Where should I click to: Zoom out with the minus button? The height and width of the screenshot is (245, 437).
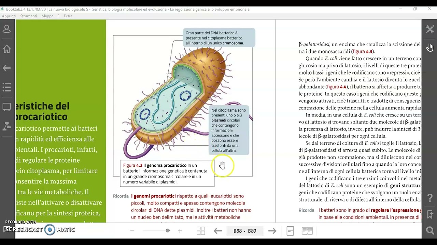[x=132, y=231]
